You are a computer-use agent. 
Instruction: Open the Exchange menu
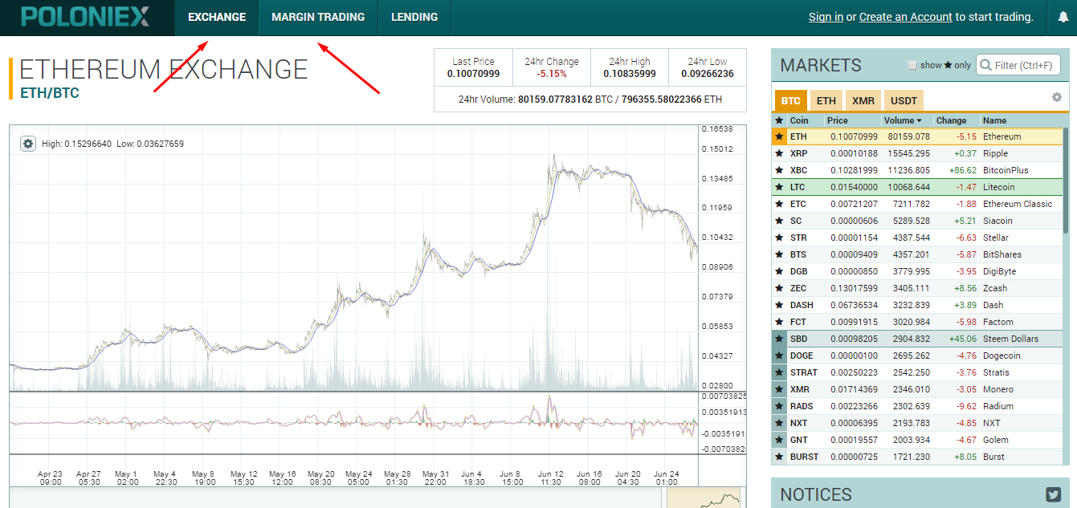point(217,17)
